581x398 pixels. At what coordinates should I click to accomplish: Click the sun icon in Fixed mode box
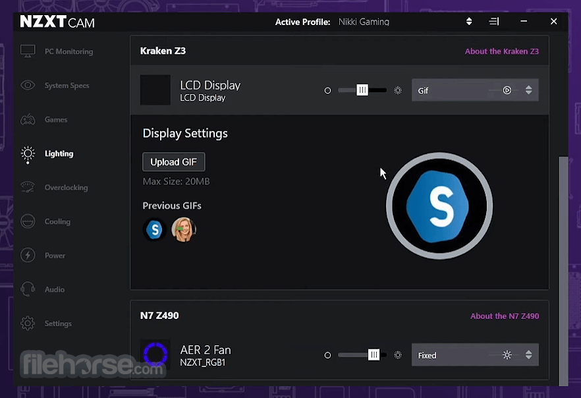click(507, 355)
